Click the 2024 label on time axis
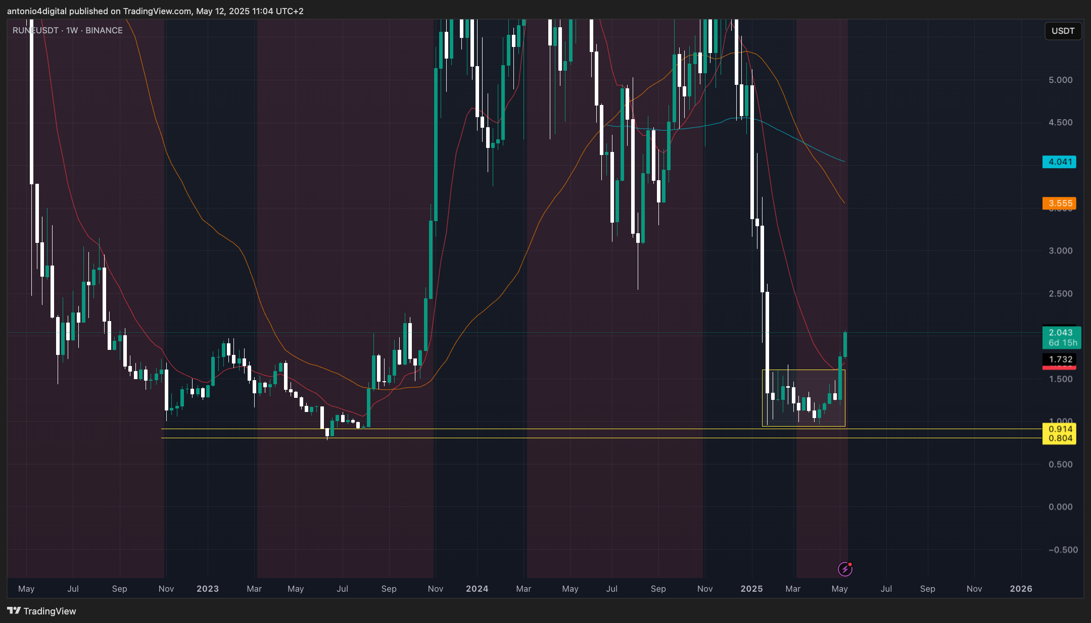 coord(477,589)
